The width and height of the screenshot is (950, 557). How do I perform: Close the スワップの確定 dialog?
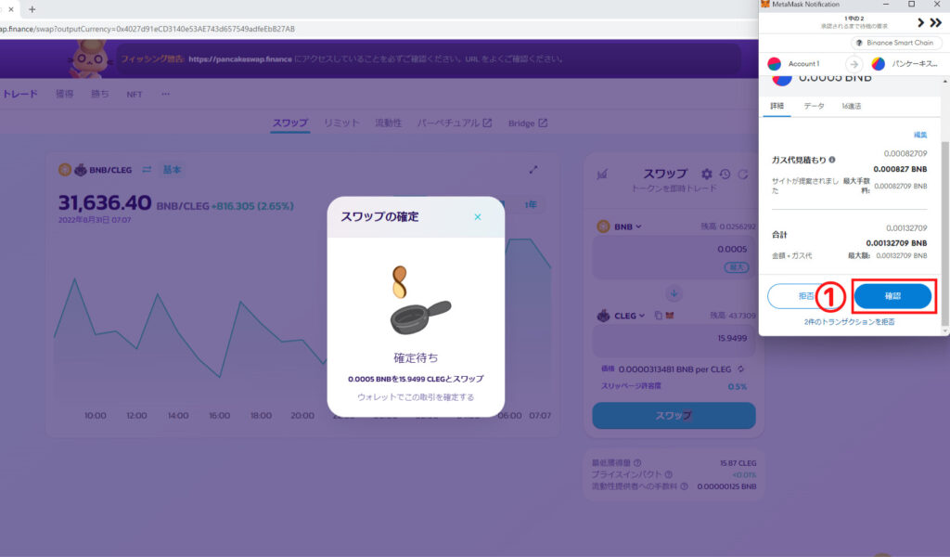478,217
